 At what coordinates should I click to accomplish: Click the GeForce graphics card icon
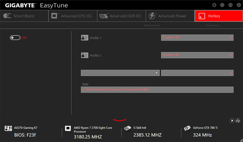(187, 128)
